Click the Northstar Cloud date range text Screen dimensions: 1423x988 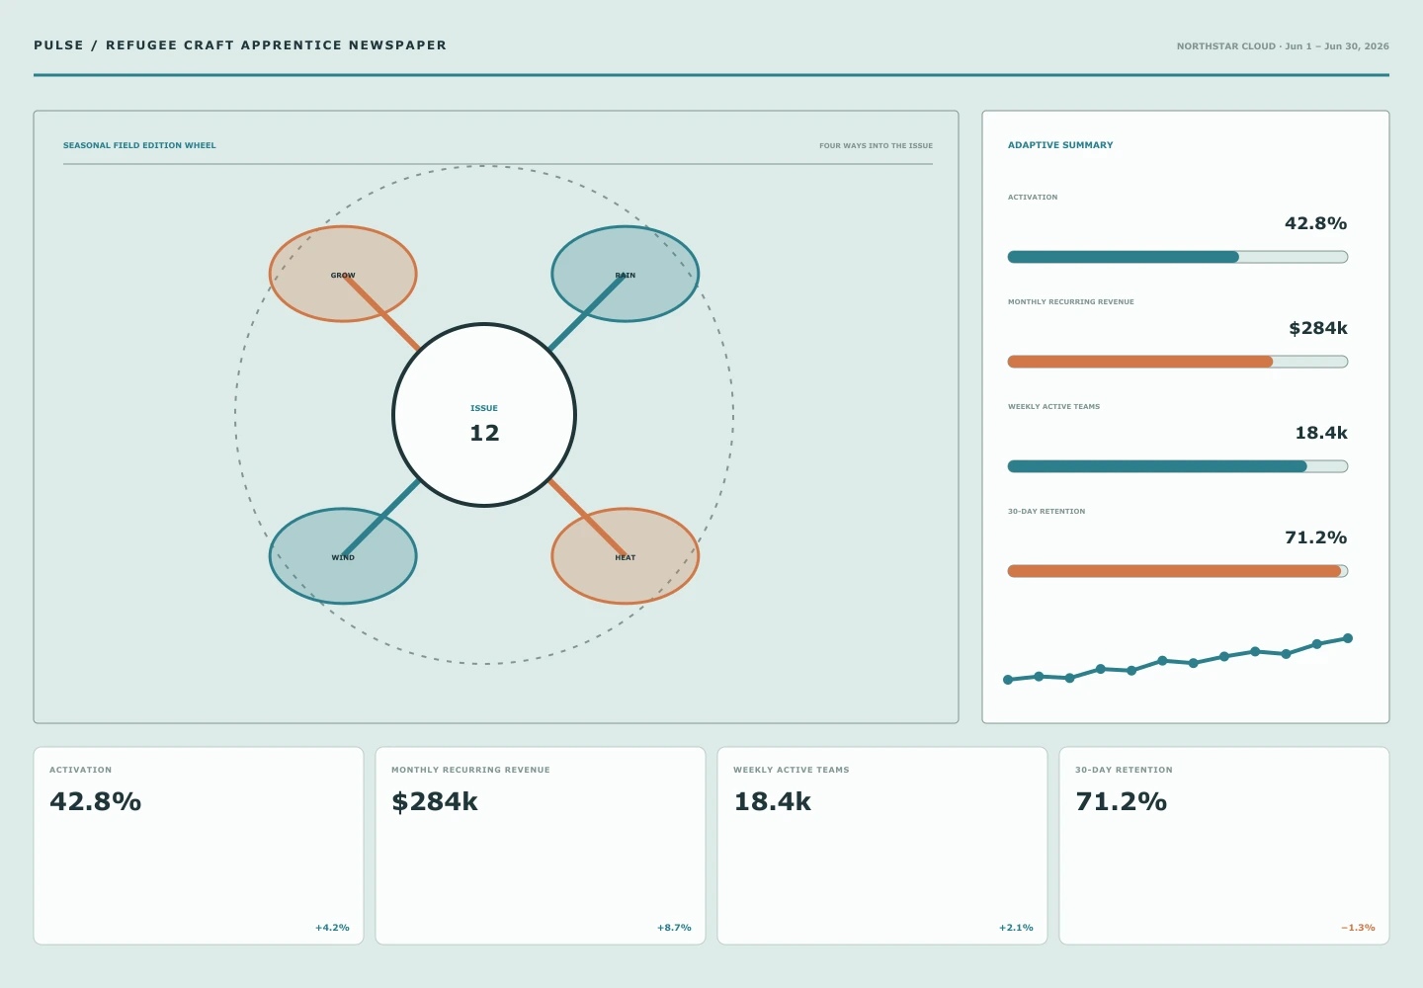(x=1283, y=46)
